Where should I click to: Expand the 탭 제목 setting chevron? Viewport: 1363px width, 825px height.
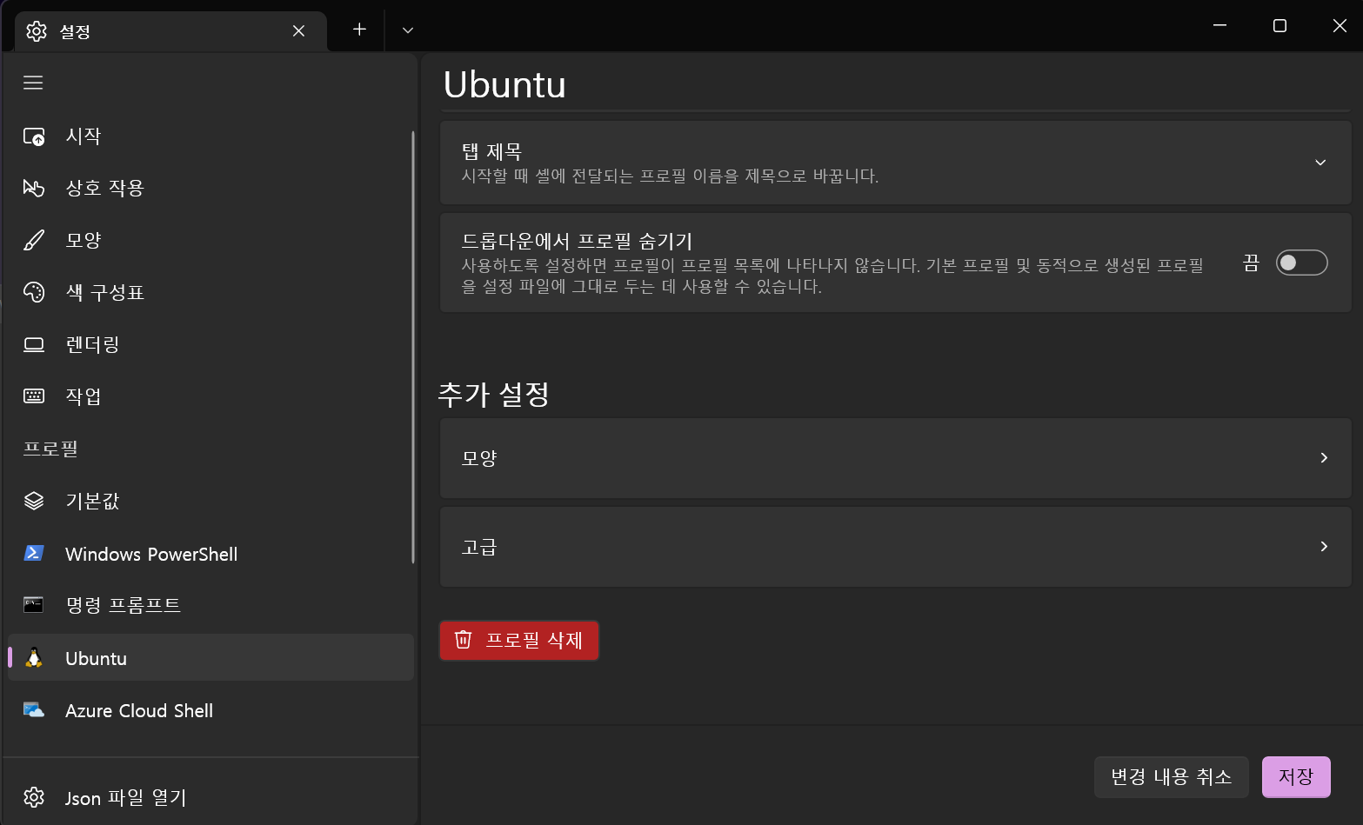tap(1320, 163)
